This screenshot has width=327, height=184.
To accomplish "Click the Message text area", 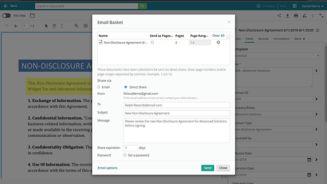I will pyautogui.click(x=177, y=131).
